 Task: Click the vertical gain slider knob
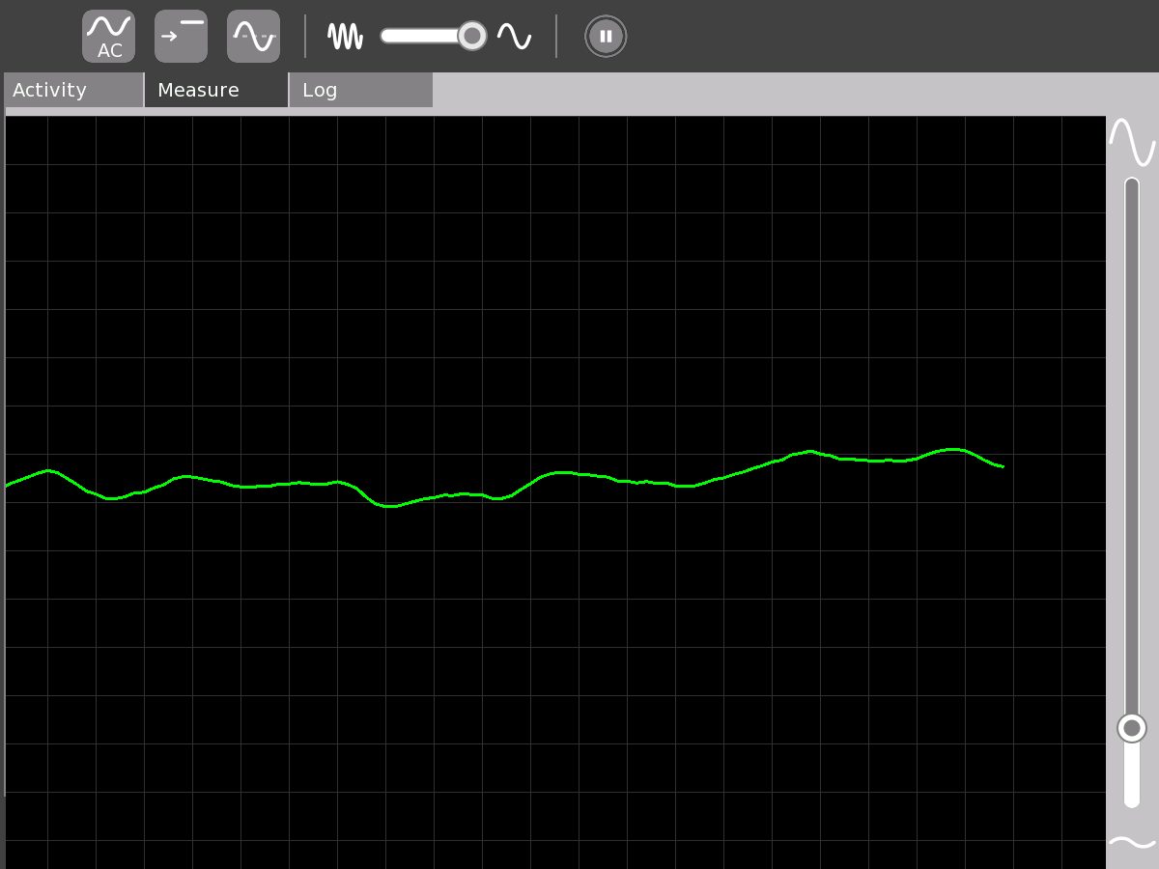tap(1131, 728)
